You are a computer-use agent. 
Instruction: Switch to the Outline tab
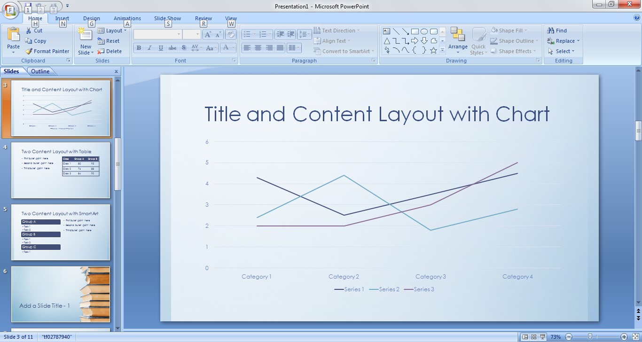tap(41, 71)
